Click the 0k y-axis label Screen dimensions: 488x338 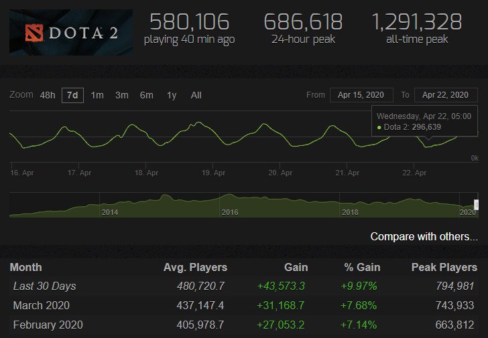click(x=475, y=158)
